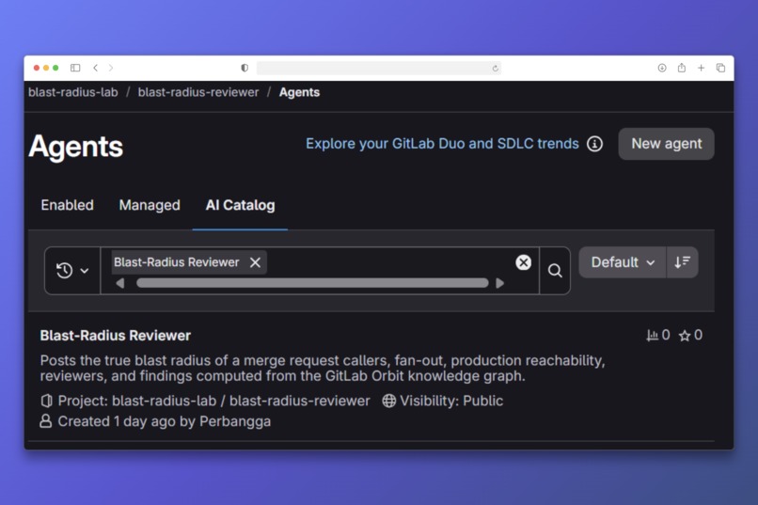Image resolution: width=758 pixels, height=505 pixels.
Task: Click the browser share icon
Action: tap(681, 68)
